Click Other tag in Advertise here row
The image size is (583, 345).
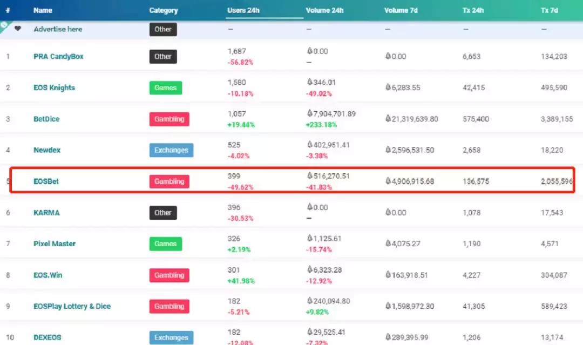coord(163,29)
